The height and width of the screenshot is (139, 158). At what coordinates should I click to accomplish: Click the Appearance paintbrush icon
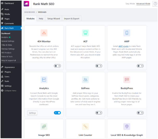tap(2, 67)
